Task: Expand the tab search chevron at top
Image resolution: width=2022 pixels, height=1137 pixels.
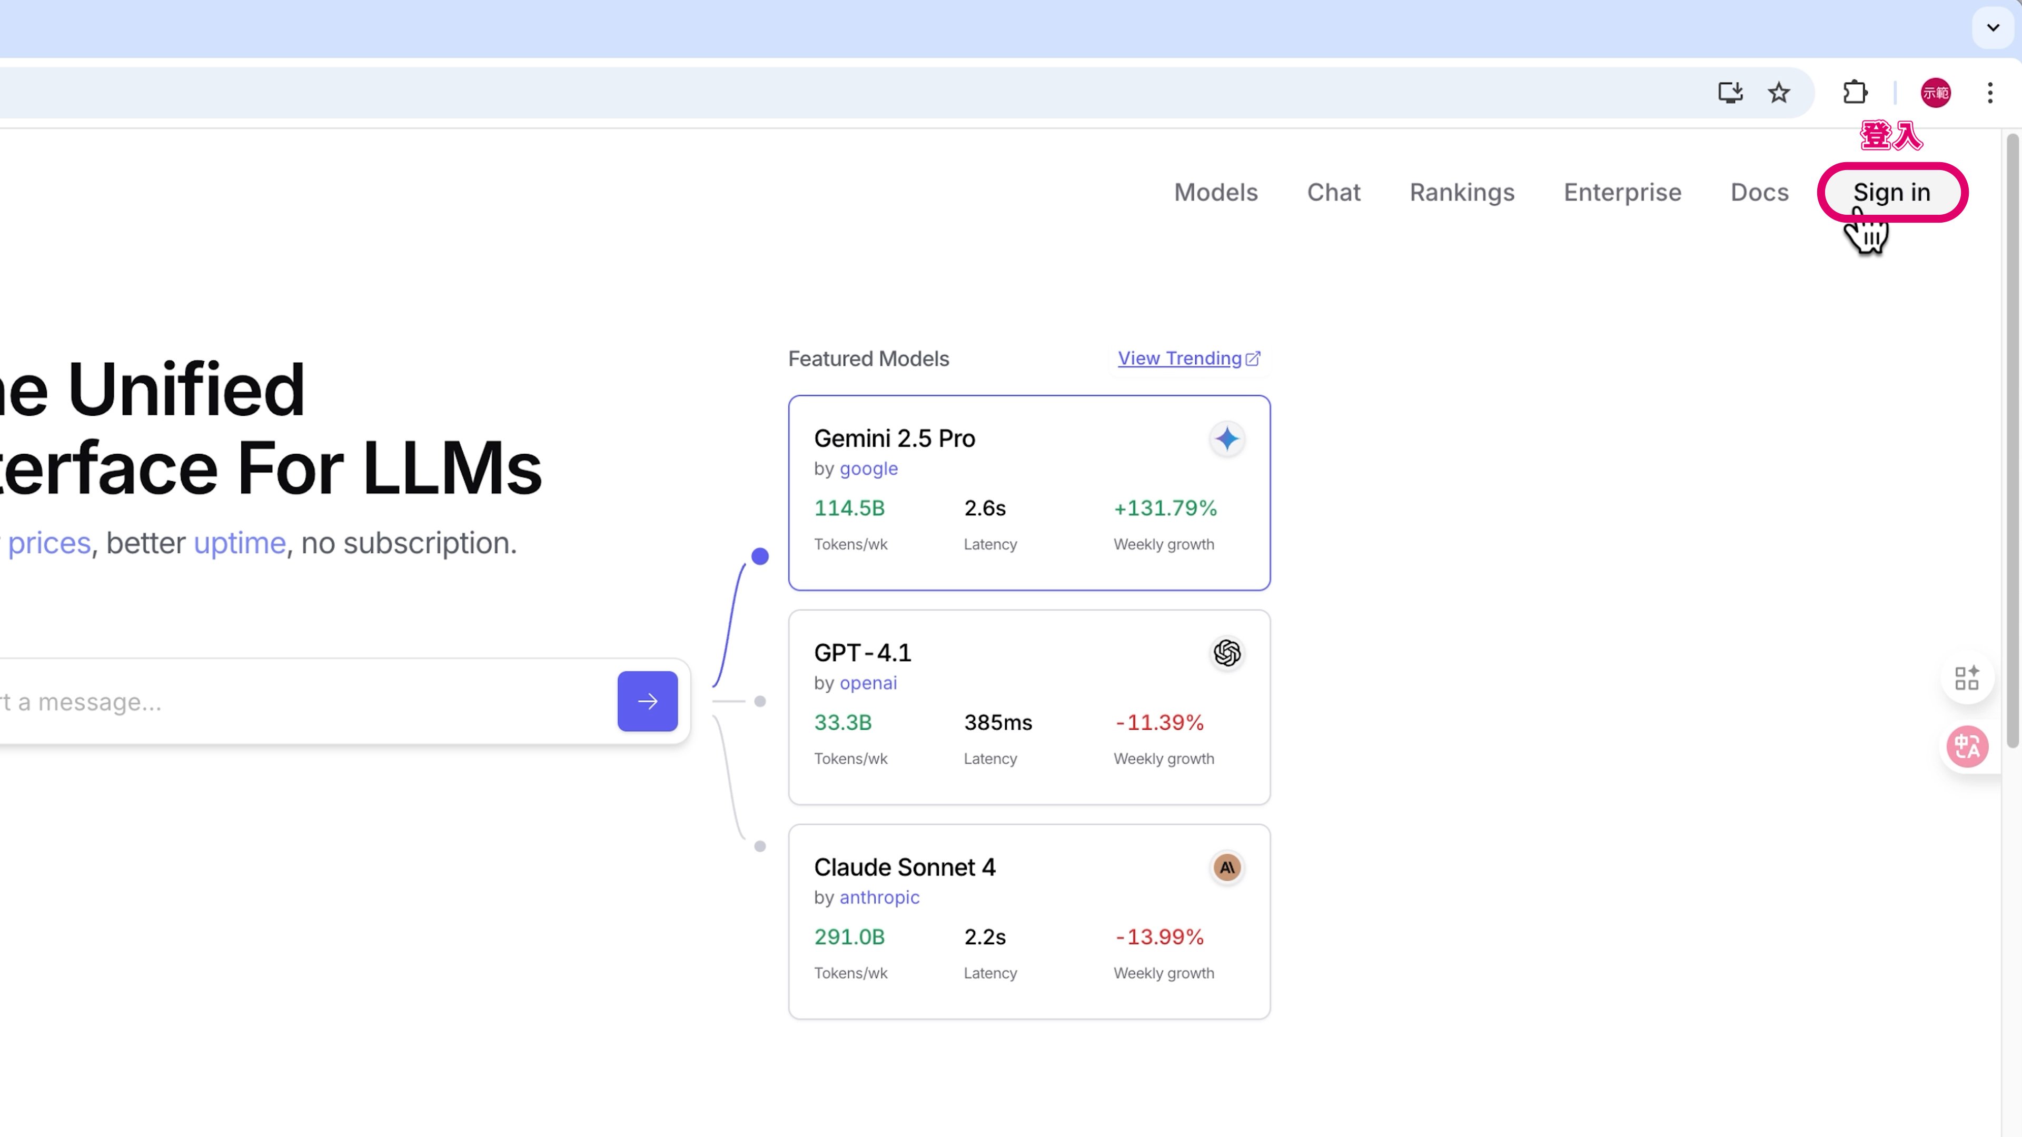Action: click(1993, 27)
